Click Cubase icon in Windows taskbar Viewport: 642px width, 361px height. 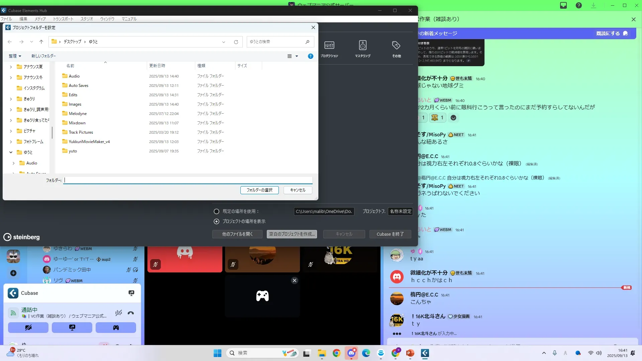425,353
